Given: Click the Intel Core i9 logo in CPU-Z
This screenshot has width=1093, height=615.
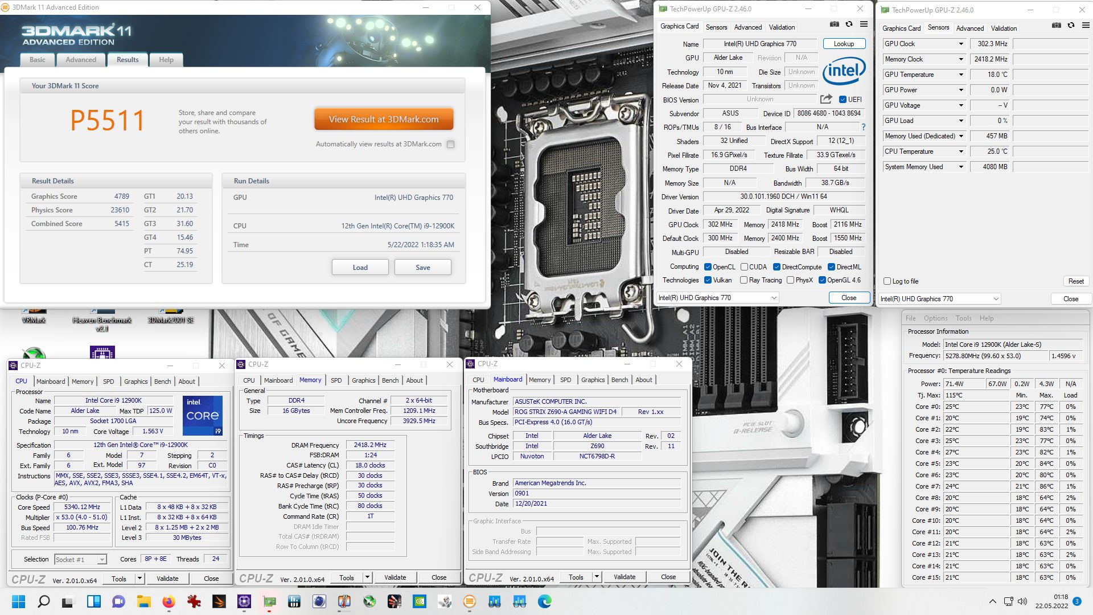Looking at the screenshot, I should (203, 416).
